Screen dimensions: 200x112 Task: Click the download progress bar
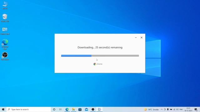pos(100,56)
